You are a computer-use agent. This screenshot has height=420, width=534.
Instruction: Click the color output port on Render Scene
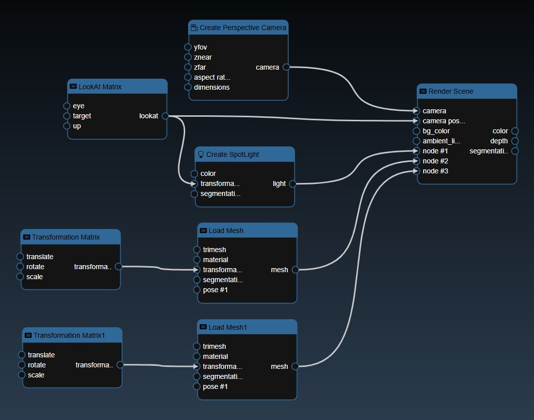[x=515, y=131]
